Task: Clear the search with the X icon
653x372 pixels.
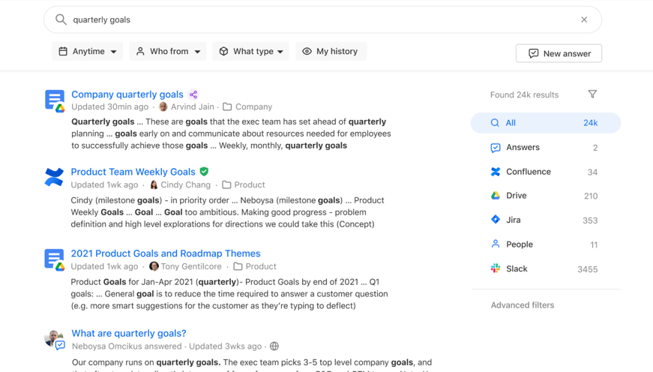Action: tap(584, 19)
